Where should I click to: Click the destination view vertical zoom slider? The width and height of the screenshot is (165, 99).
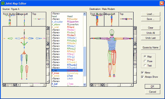(135, 55)
